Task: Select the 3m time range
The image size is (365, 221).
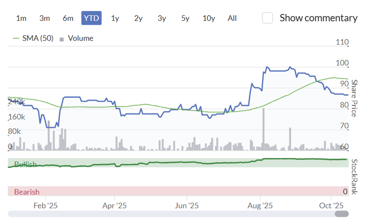Action: [x=44, y=18]
